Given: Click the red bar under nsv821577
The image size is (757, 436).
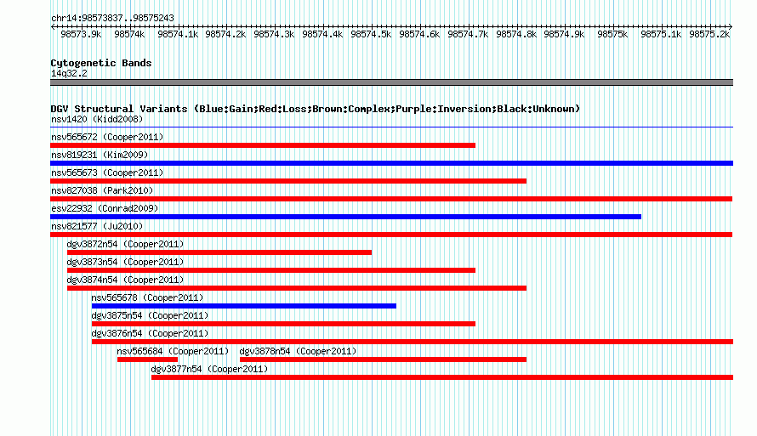Looking at the screenshot, I should [x=391, y=235].
